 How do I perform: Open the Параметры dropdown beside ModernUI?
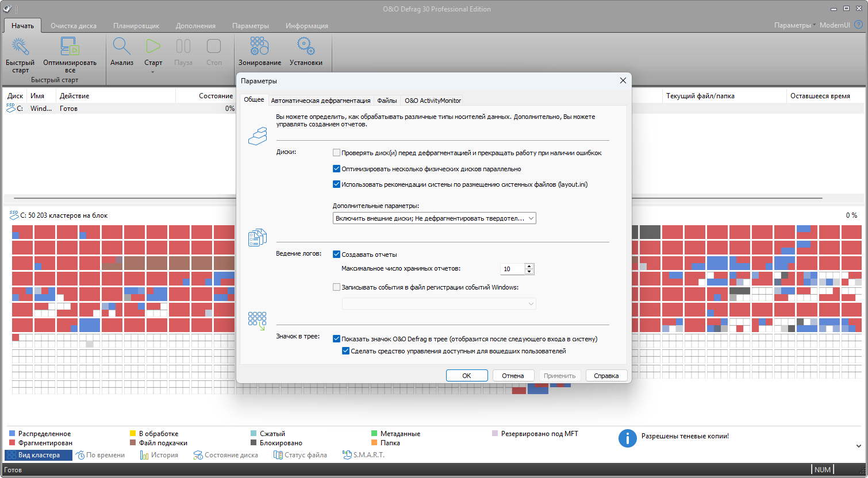coord(794,25)
